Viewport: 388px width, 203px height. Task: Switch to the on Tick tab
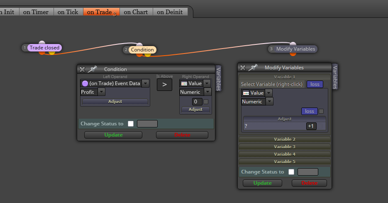[x=68, y=12]
